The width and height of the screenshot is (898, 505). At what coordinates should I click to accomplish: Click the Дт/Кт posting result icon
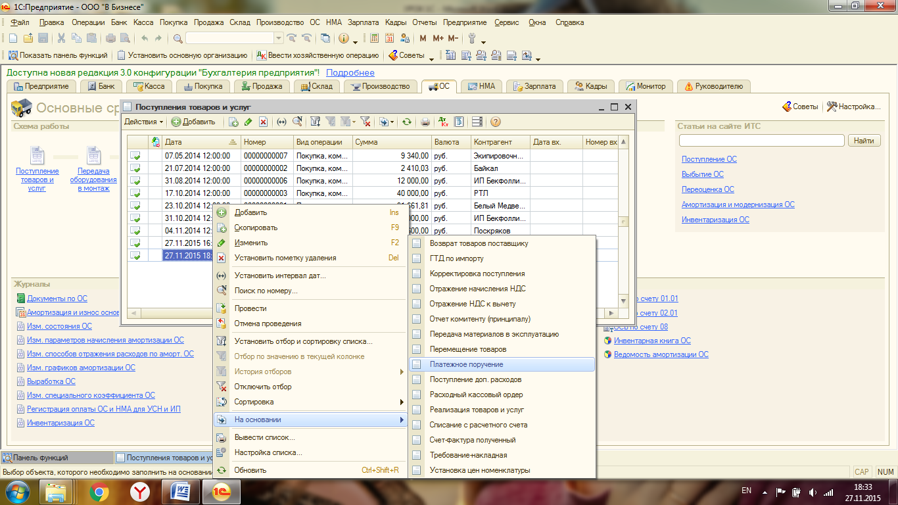coord(444,122)
